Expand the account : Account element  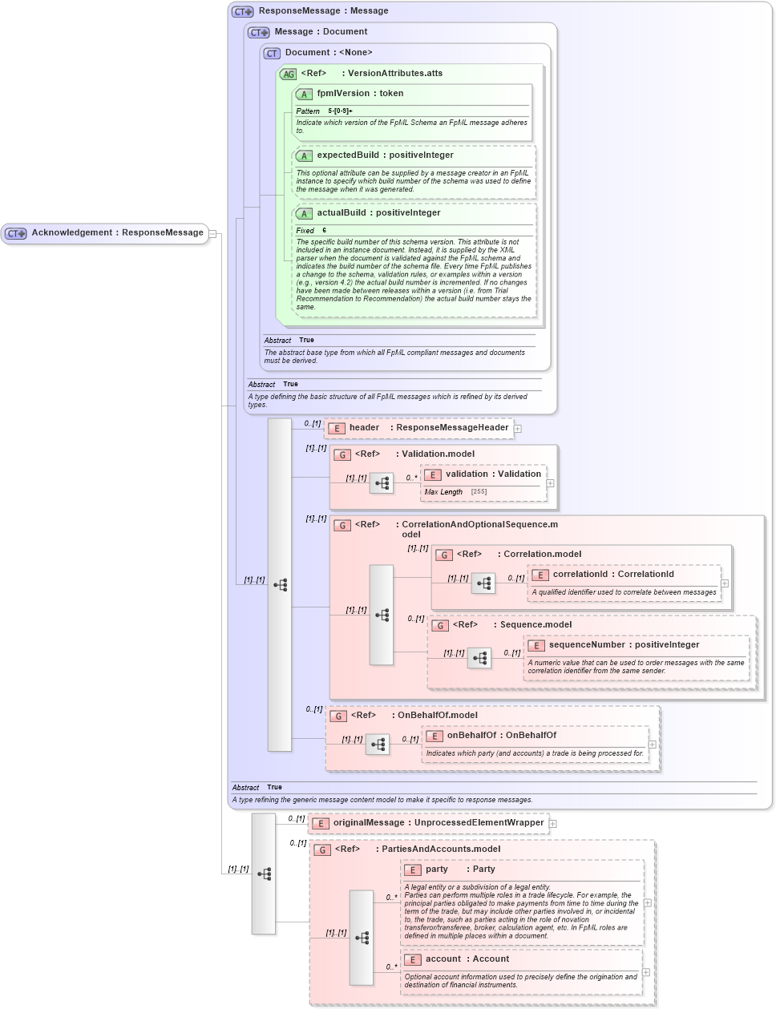coord(646,973)
